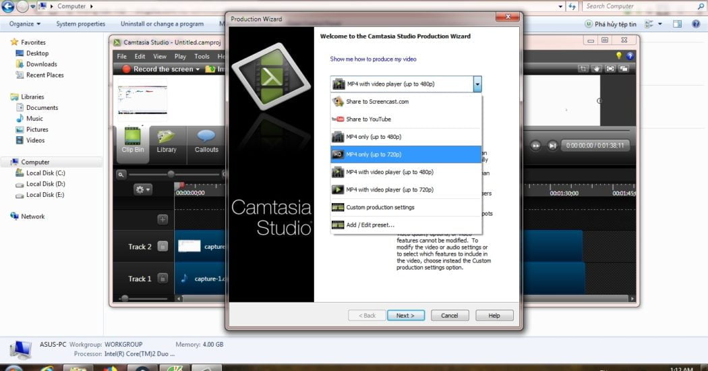The width and height of the screenshot is (708, 371).
Task: Click the playhead marker at 0:00:00;00
Action: click(181, 185)
